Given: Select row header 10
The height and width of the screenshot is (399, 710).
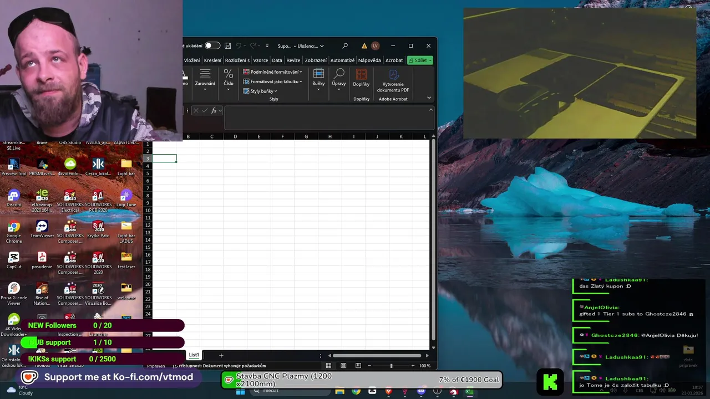Looking at the screenshot, I should [x=148, y=210].
